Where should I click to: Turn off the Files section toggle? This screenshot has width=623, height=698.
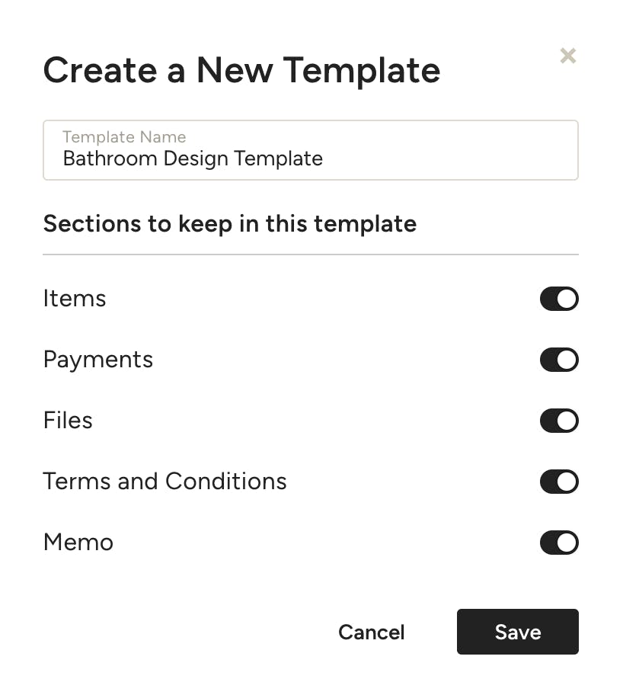tap(559, 421)
